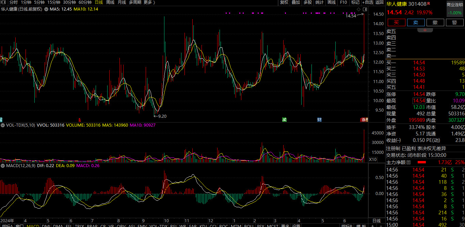
Task: Click the R badge beside stock code 301408
Action: pos(429,4)
